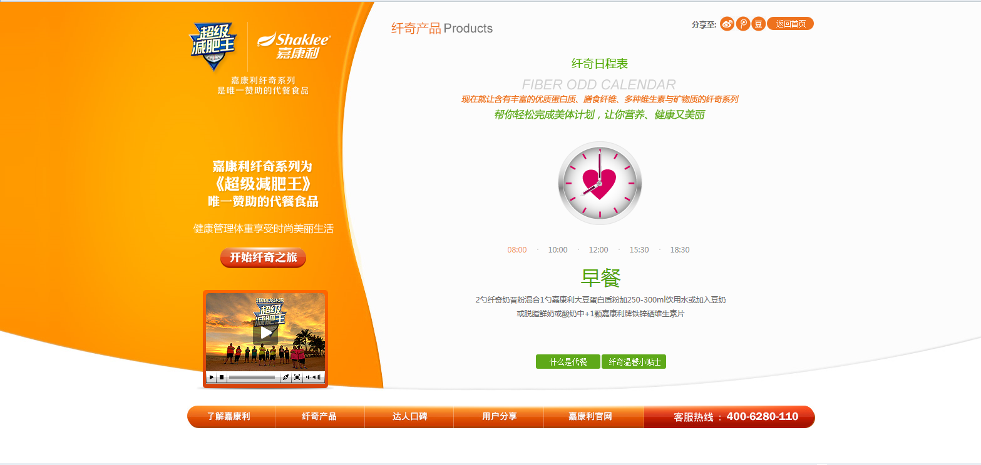Click the 纤奇日程表 title
Viewport: 981px width, 465px height.
tap(600, 64)
